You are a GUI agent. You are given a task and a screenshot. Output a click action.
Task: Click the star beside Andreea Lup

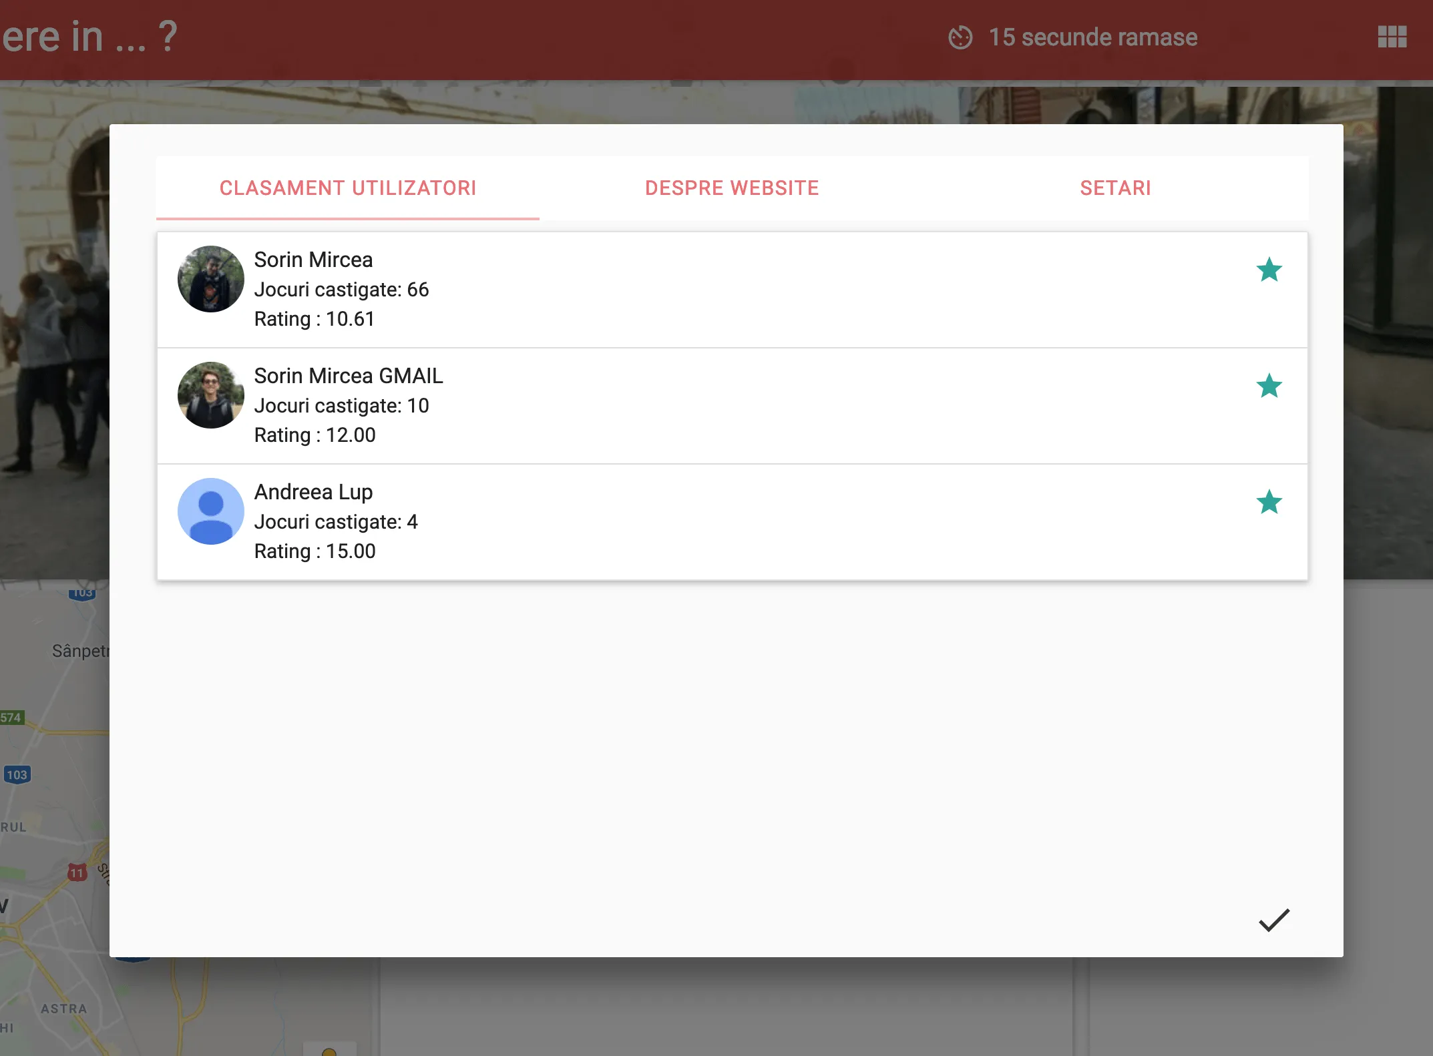pyautogui.click(x=1269, y=503)
